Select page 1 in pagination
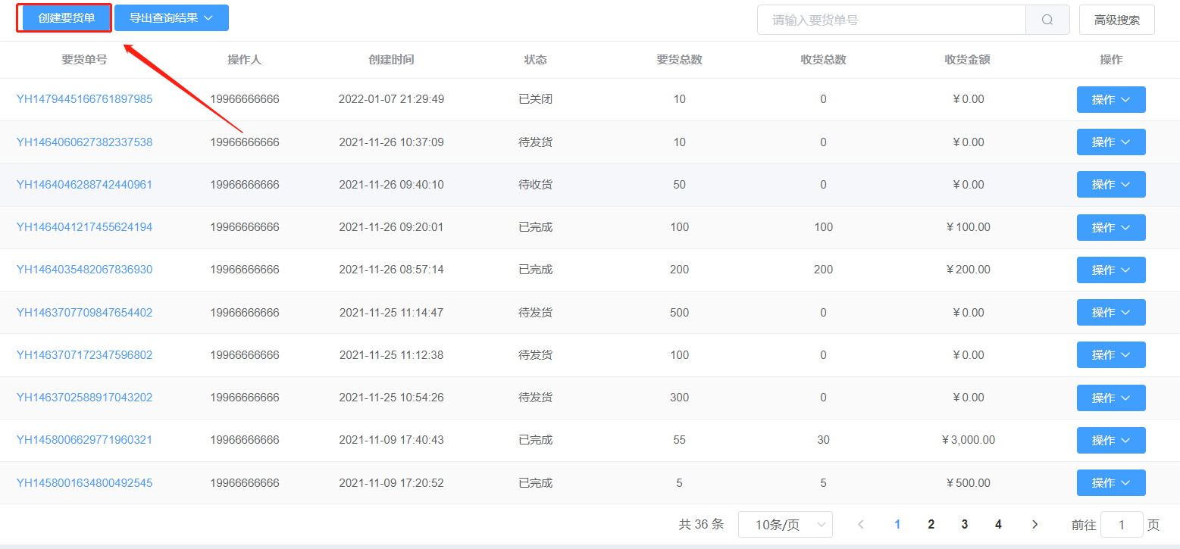This screenshot has width=1180, height=549. point(897,524)
